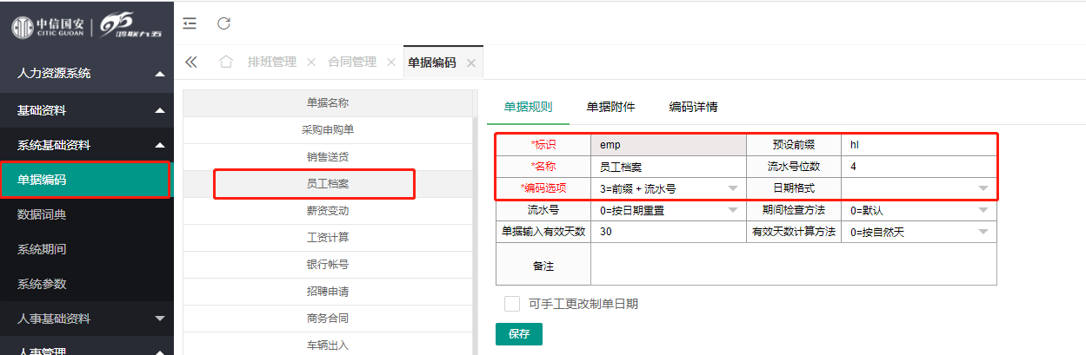Screen dimensions: 1086x355
Task: Open the 流水号 reset dropdown
Action: click(668, 210)
